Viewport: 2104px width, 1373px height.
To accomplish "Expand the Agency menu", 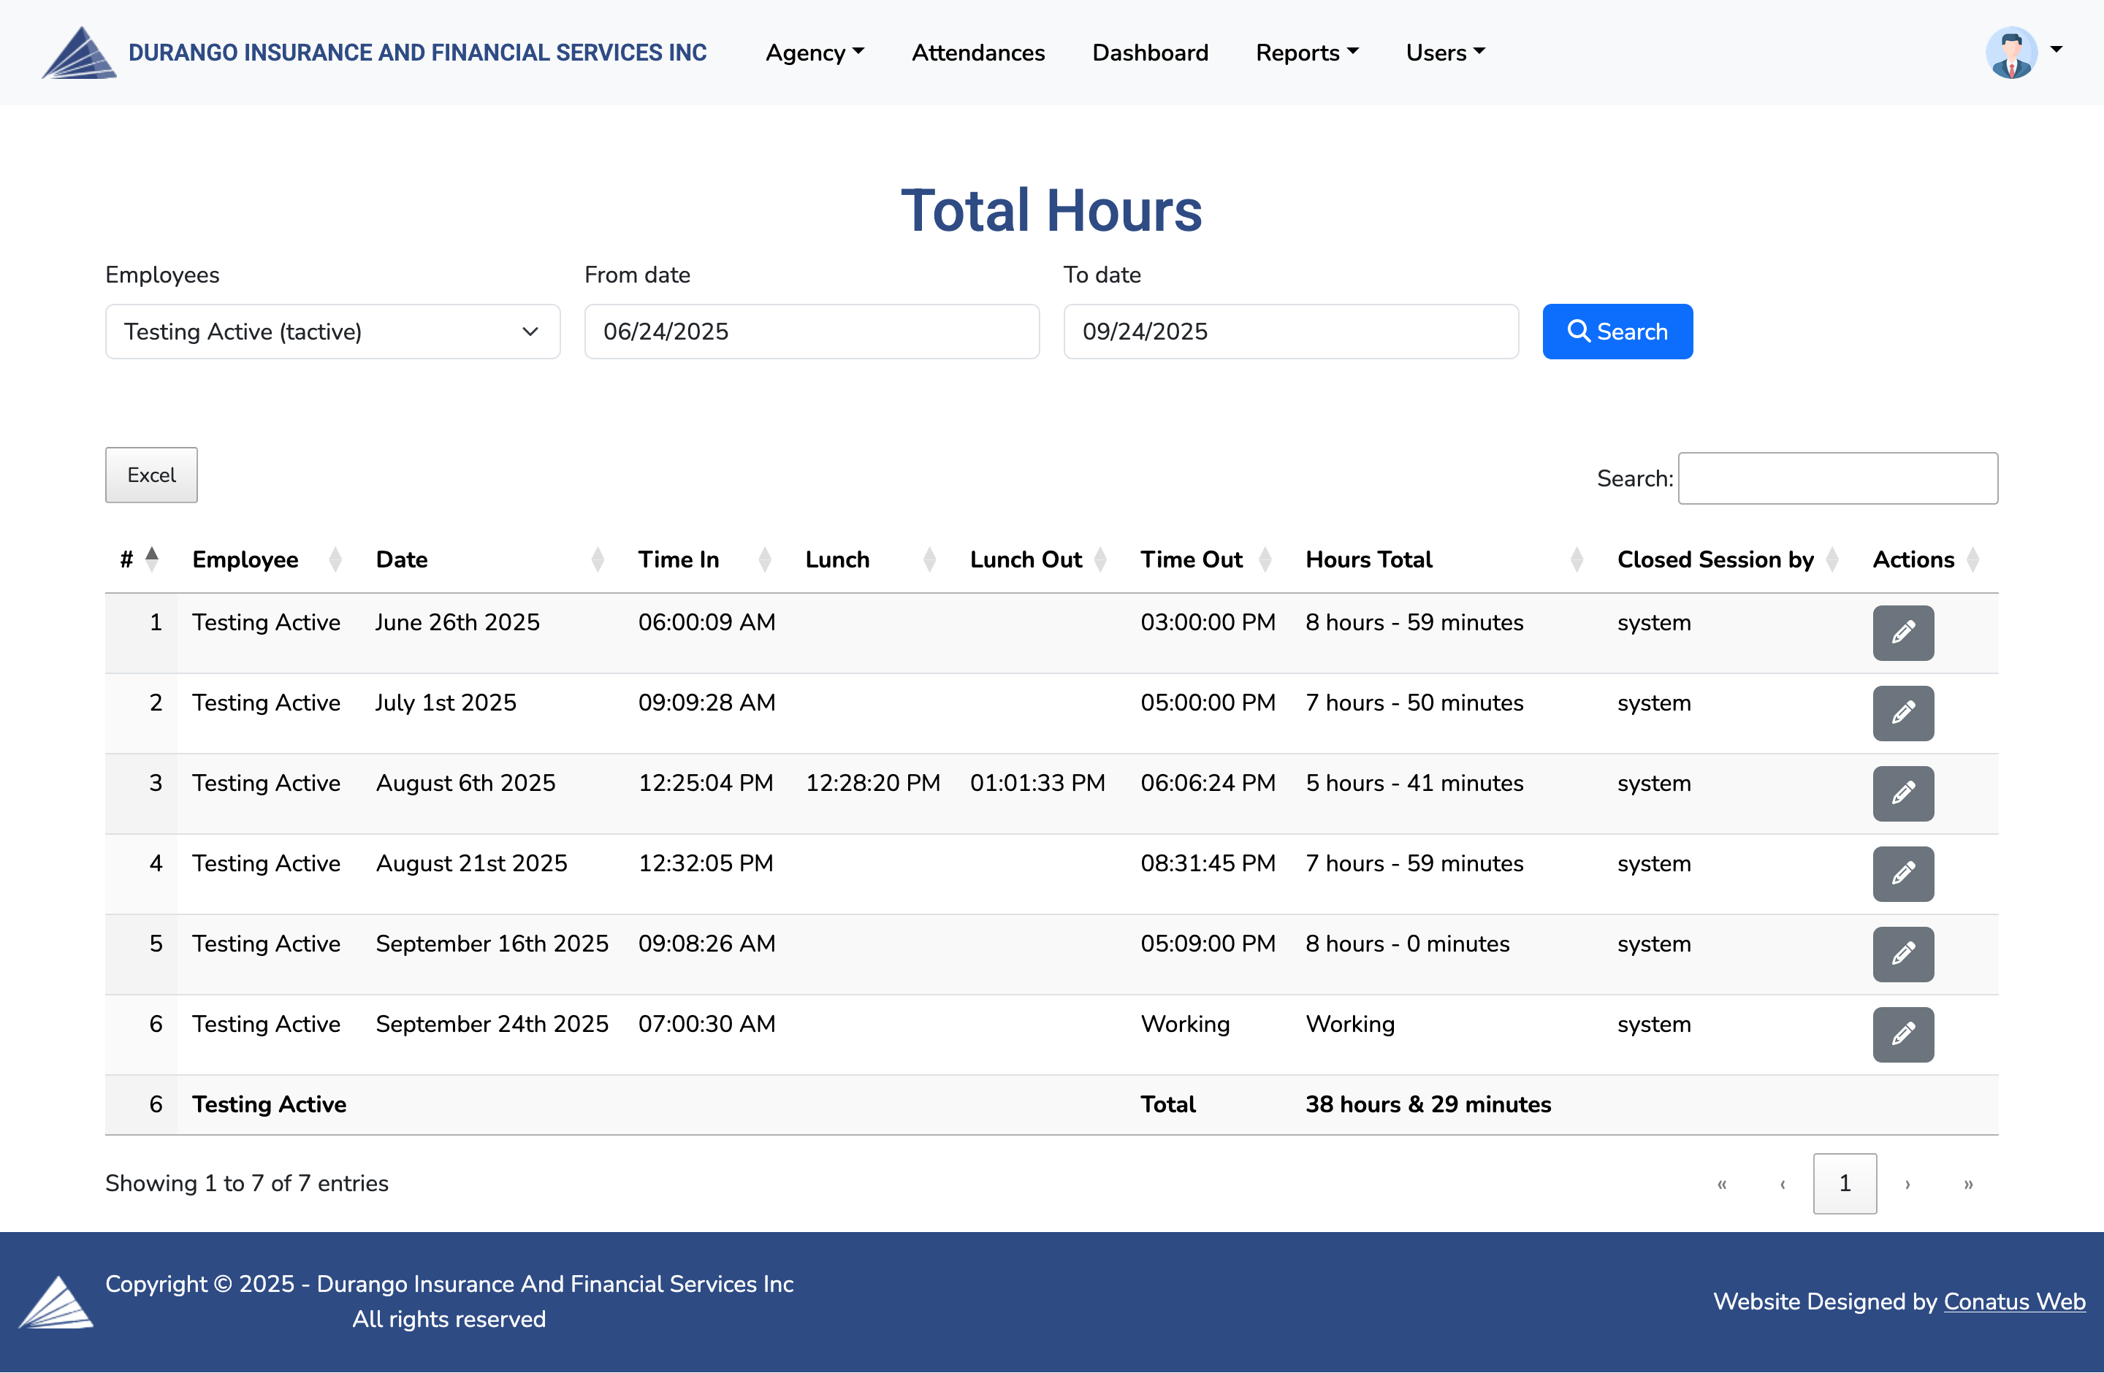I will point(814,53).
